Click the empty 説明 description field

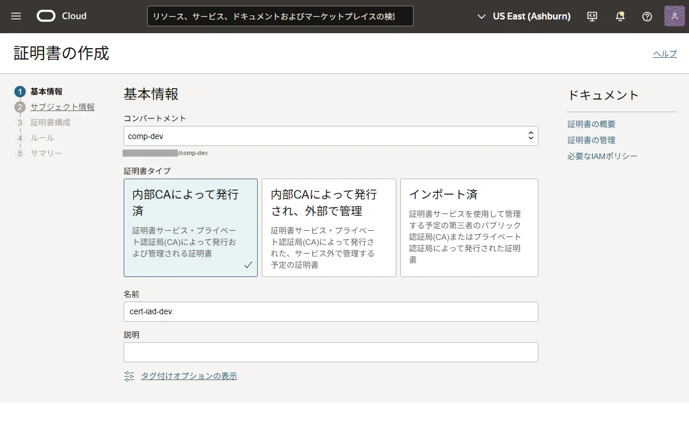[331, 352]
